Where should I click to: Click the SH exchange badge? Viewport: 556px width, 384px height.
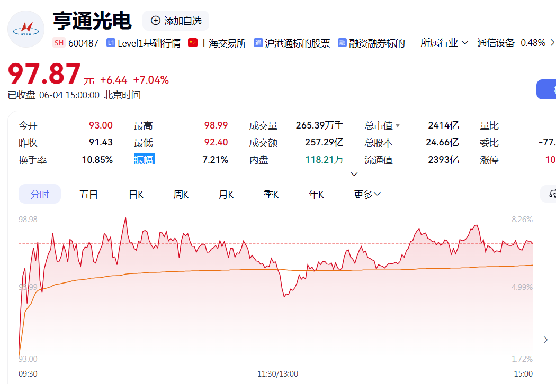click(x=59, y=43)
